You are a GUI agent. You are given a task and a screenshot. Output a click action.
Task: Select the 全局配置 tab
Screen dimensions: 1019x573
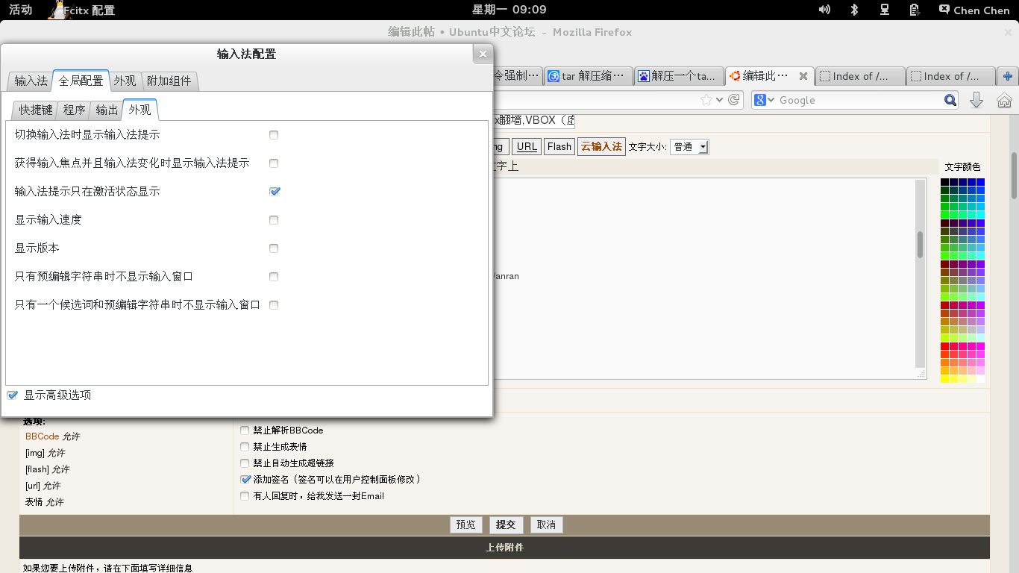point(81,81)
